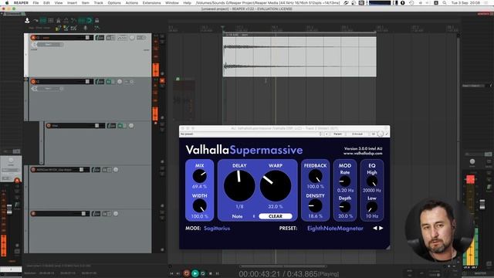This screenshot has height=278, width=494.
Task: Click the master volume fader handle
Action: click(x=482, y=204)
